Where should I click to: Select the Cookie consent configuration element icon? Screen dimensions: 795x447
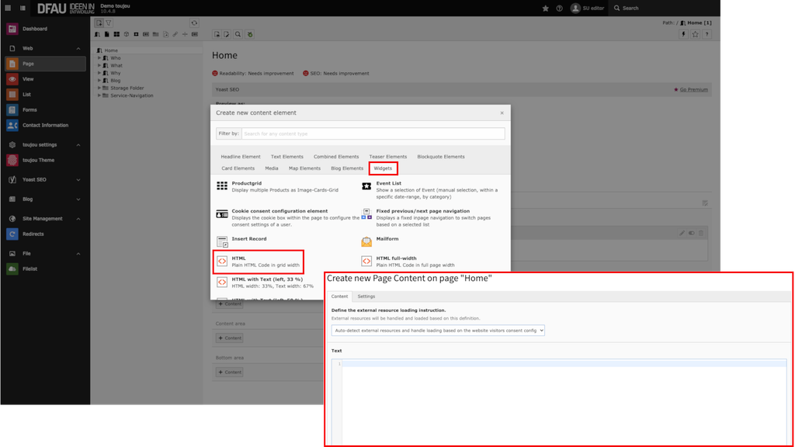pos(222,213)
